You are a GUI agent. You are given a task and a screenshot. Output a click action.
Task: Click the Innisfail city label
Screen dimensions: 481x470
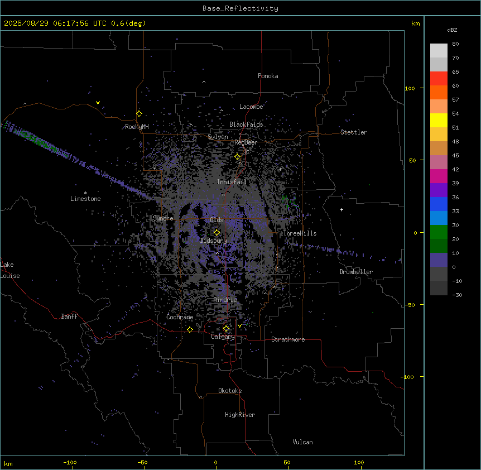[232, 182]
